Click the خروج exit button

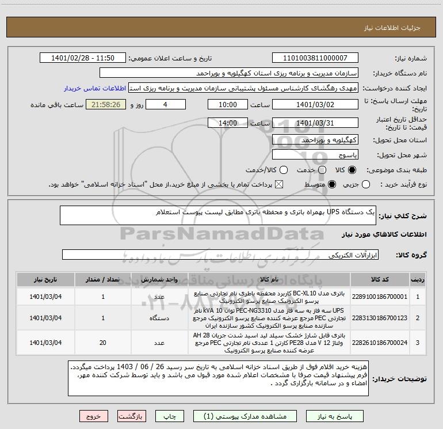pos(94,416)
